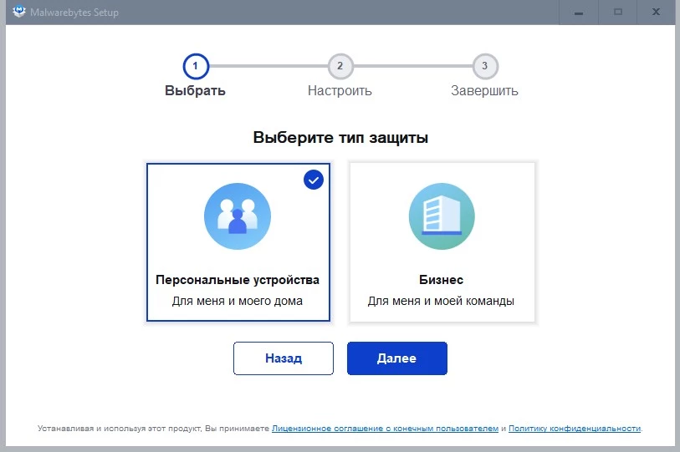Click the "Для меня и моей команды" description
This screenshot has width=680, height=452.
pos(441,301)
